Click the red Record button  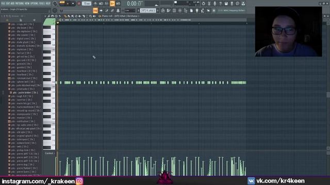(x=79, y=4)
